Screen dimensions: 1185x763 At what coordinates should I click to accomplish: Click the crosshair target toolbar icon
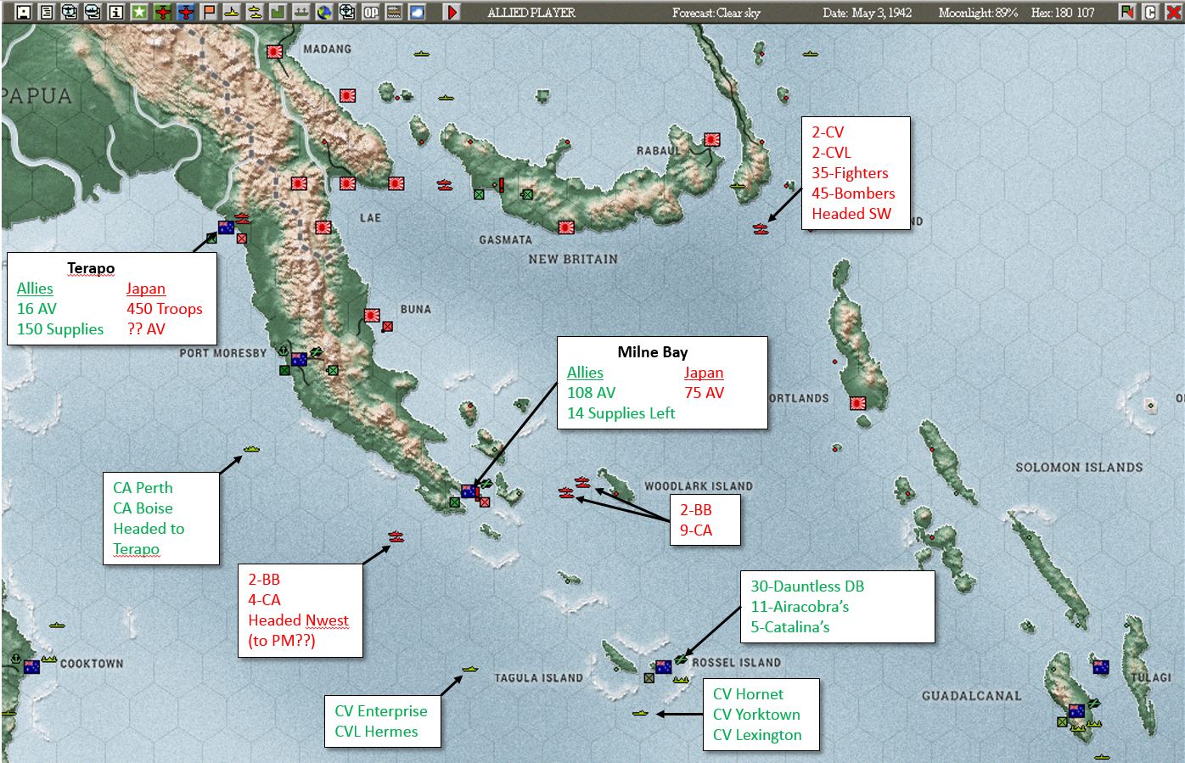pos(347,12)
